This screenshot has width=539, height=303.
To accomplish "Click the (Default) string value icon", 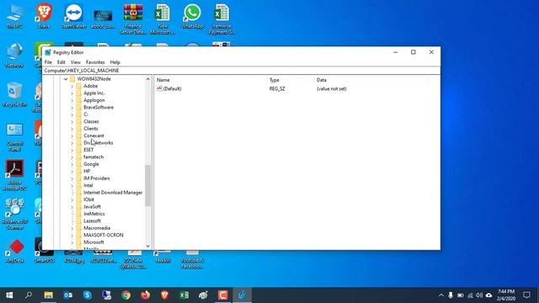I will pyautogui.click(x=159, y=88).
